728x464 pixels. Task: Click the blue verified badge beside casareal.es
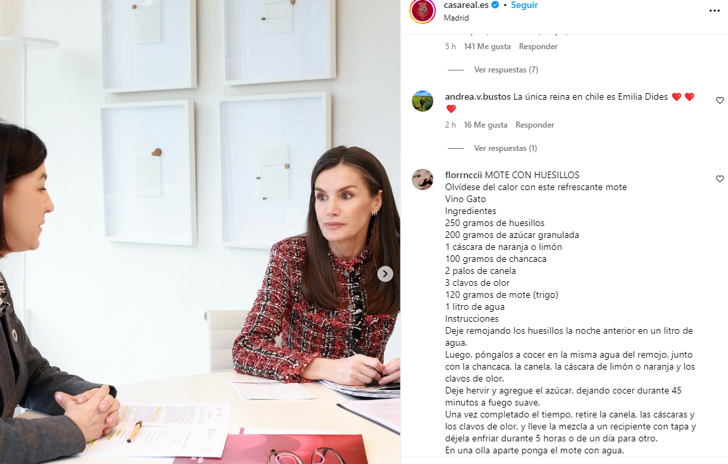495,5
